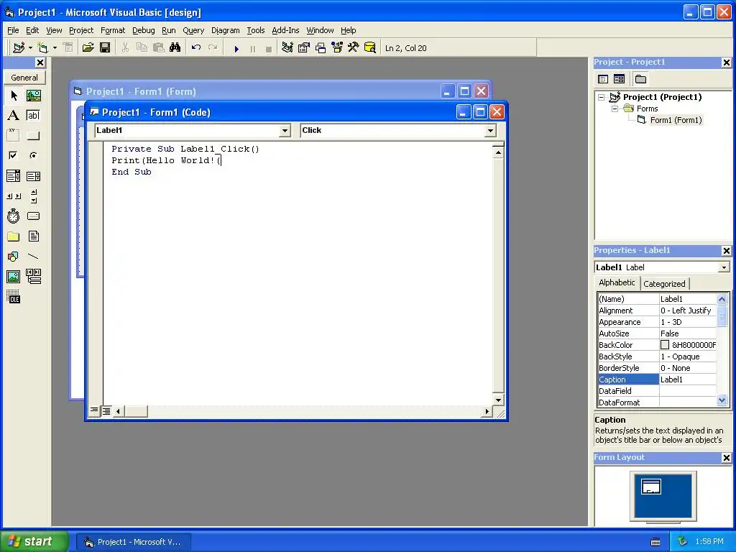Select the VScrollBar control tool
This screenshot has width=736, height=552.
[x=33, y=196]
